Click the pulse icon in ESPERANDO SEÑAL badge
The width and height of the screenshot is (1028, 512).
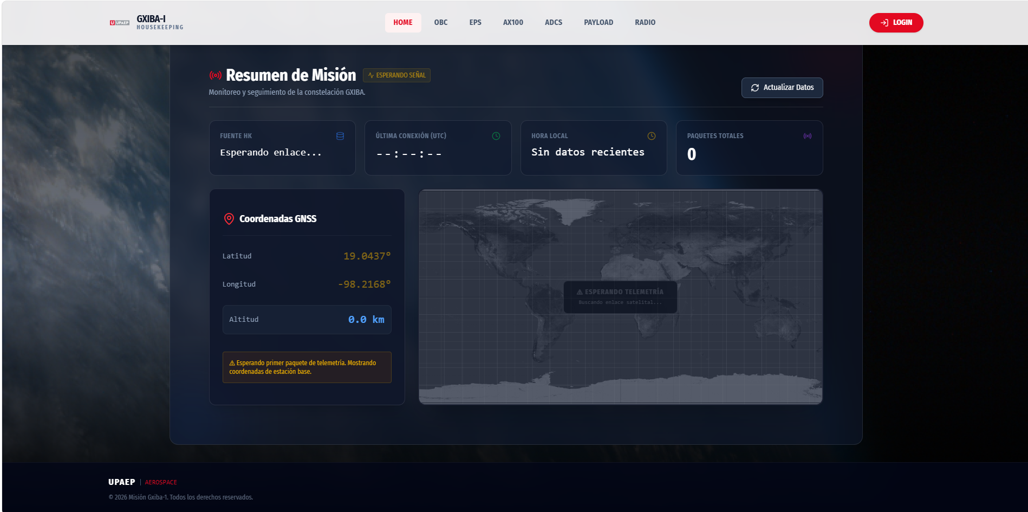tap(370, 75)
